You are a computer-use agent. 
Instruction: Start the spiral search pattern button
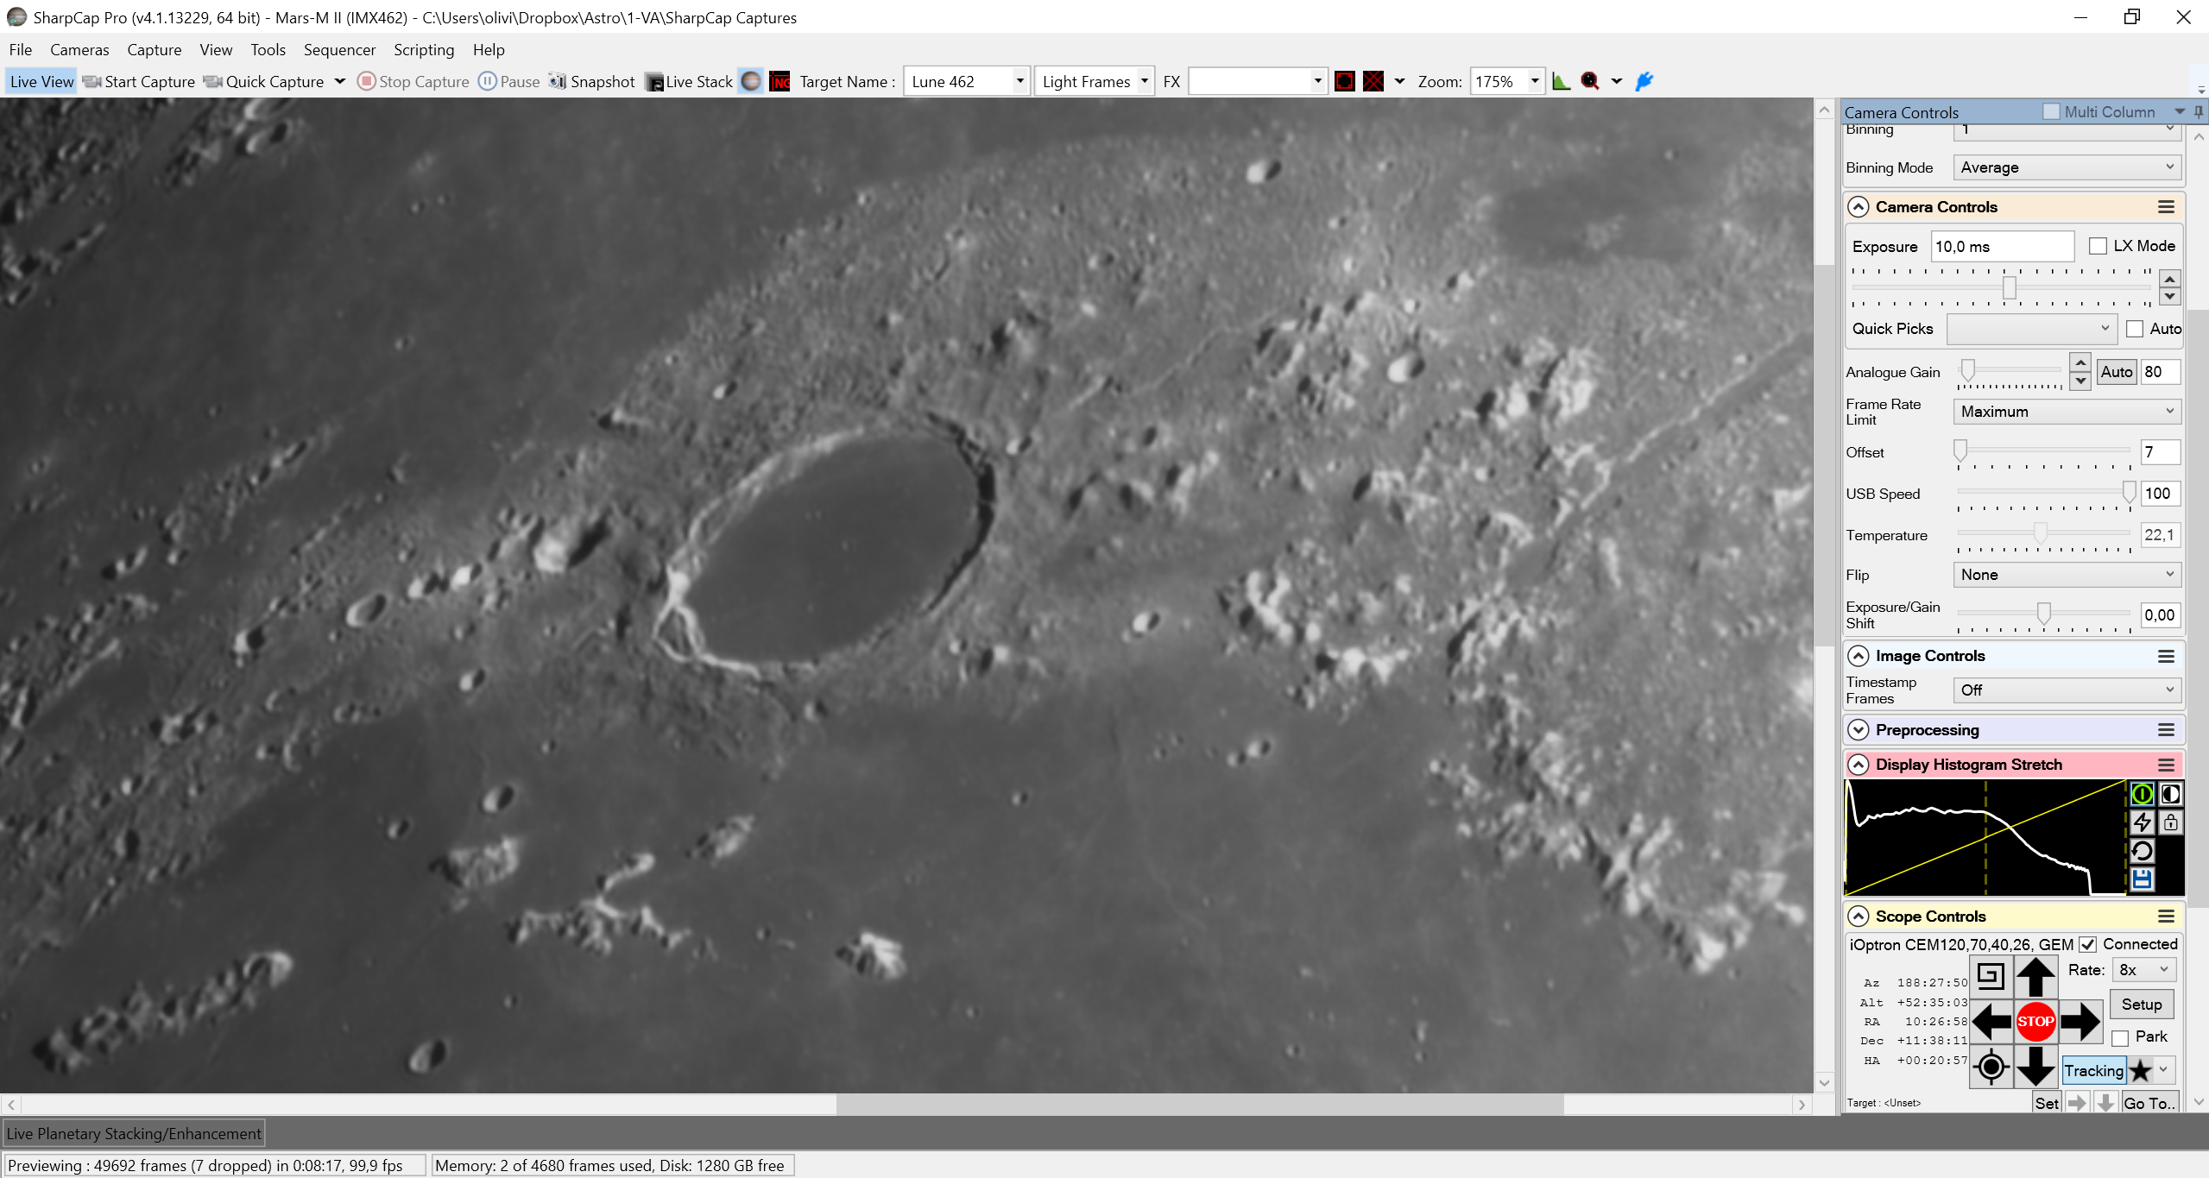tap(1991, 976)
